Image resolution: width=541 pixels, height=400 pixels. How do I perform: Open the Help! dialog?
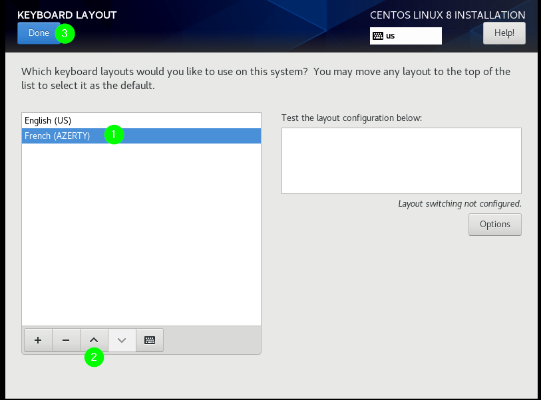coord(504,33)
